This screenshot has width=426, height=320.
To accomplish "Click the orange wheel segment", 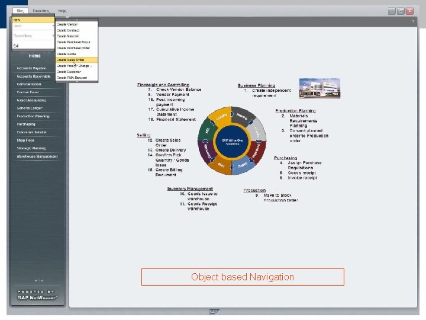I will point(221,165).
